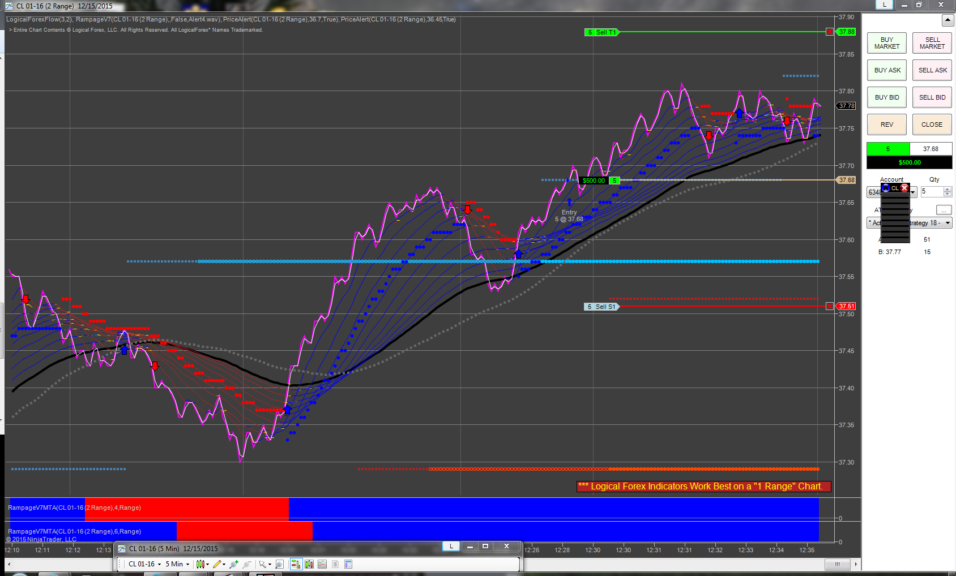Click the chart properties panel icon
This screenshot has height=576, width=956.
(348, 564)
